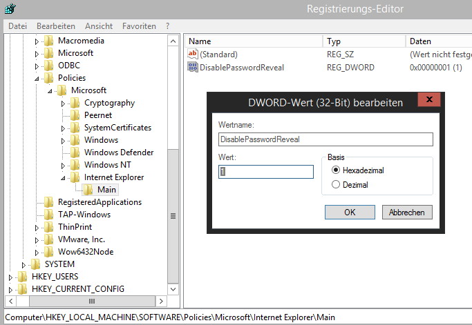Click the Peernet folder icon
The height and width of the screenshot is (325, 472).
(x=75, y=115)
